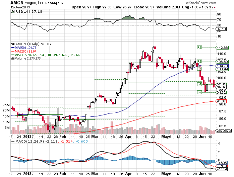Image resolution: width=234 pixels, height=177 pixels.
Task: Click the 94.32 price tag
Action: tap(221, 93)
